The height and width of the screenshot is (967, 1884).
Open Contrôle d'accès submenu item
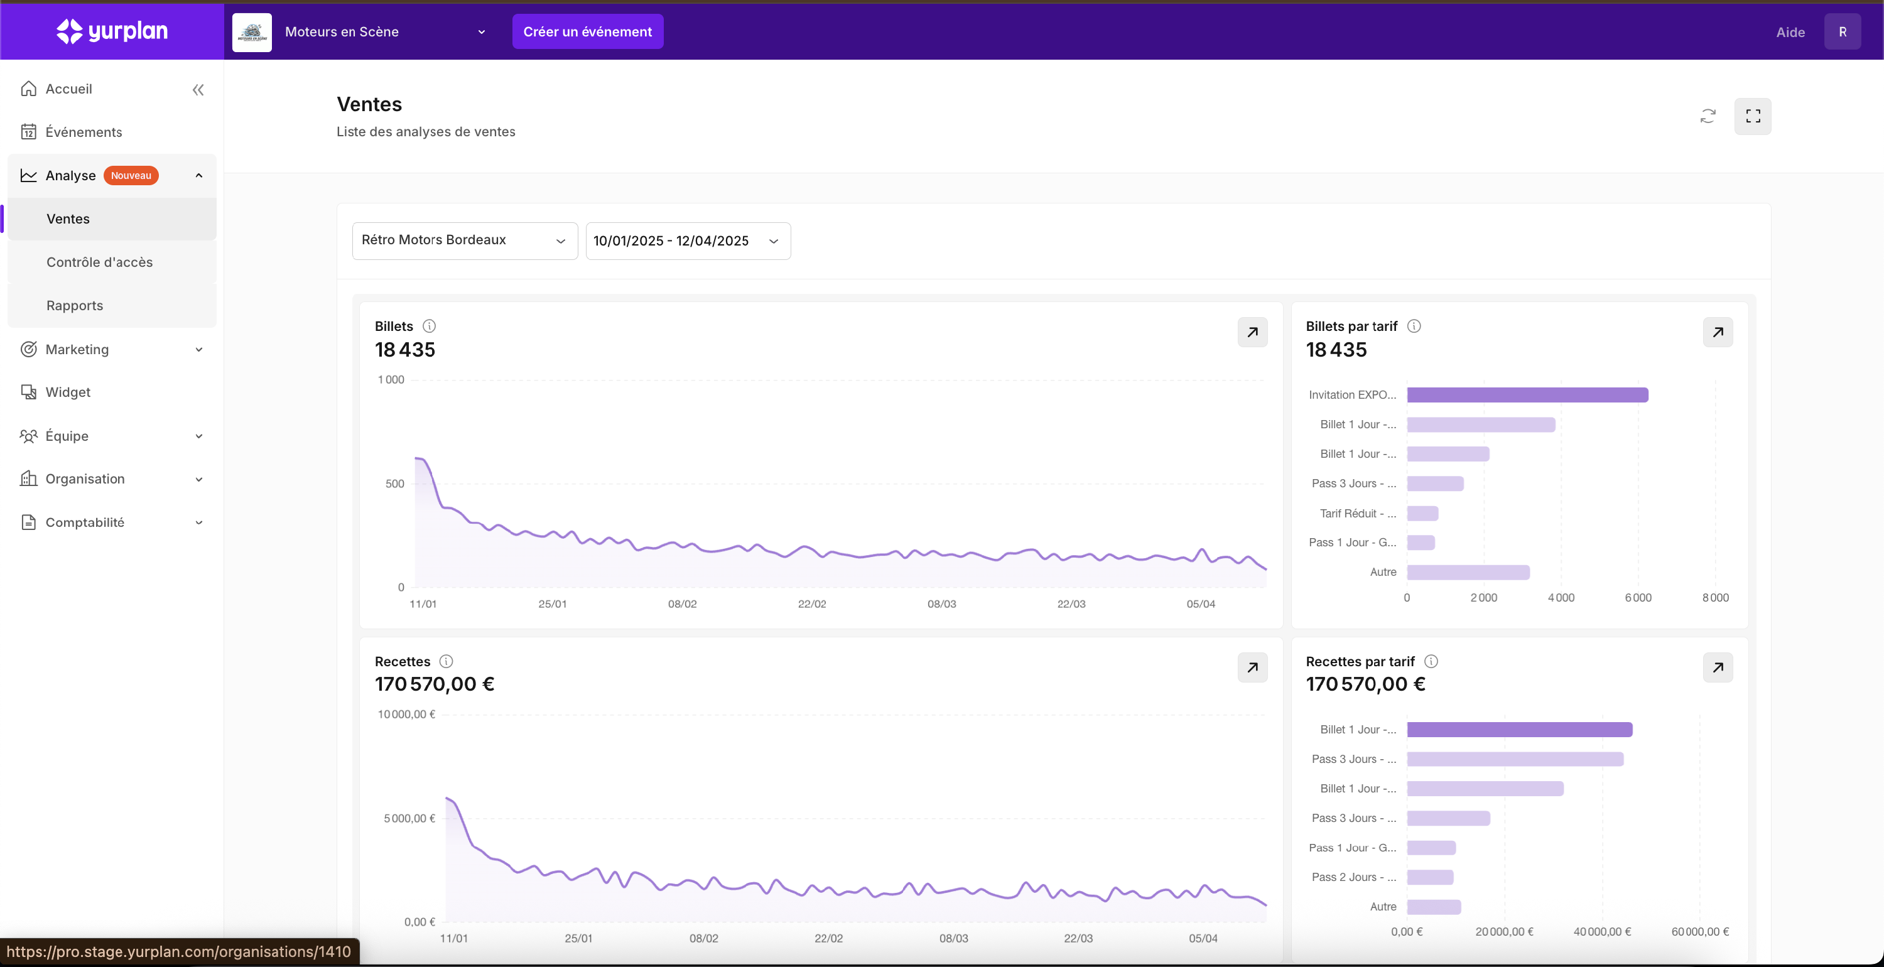tap(99, 262)
